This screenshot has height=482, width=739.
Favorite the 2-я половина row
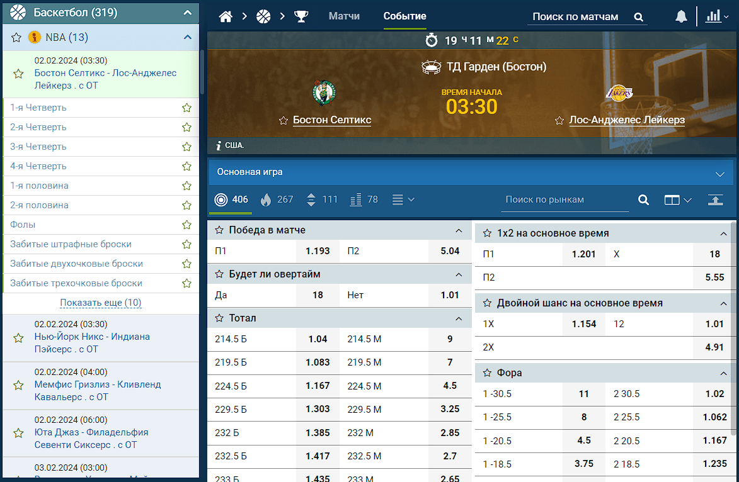point(186,205)
